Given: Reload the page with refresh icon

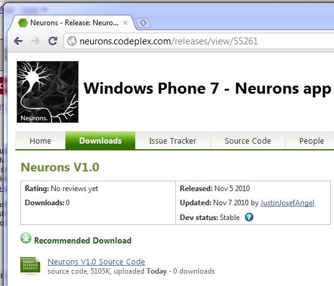Looking at the screenshot, I should coord(52,41).
